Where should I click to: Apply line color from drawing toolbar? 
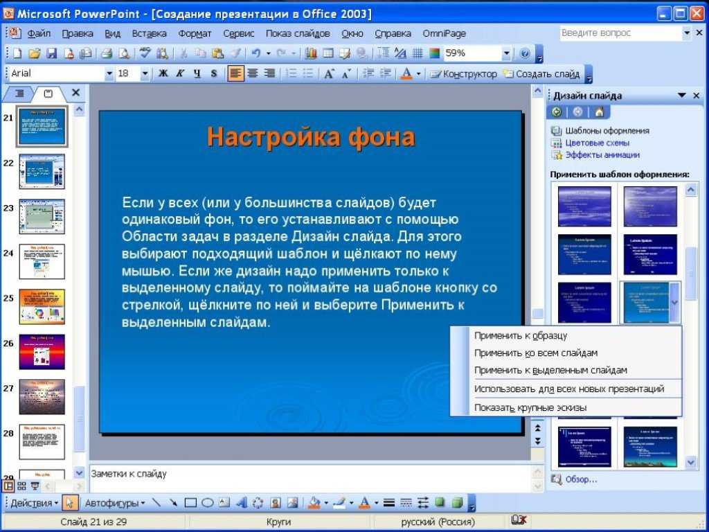[x=339, y=503]
